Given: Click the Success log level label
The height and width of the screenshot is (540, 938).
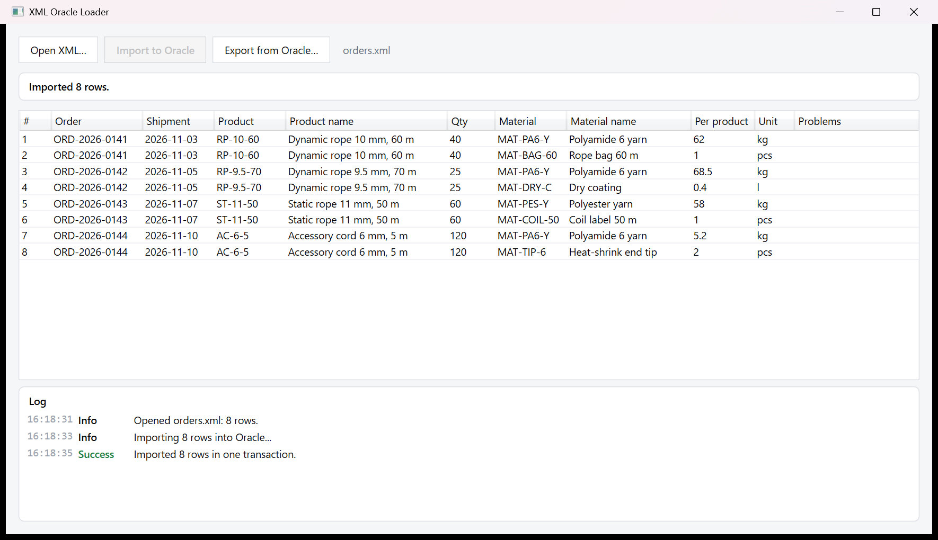Looking at the screenshot, I should point(96,454).
